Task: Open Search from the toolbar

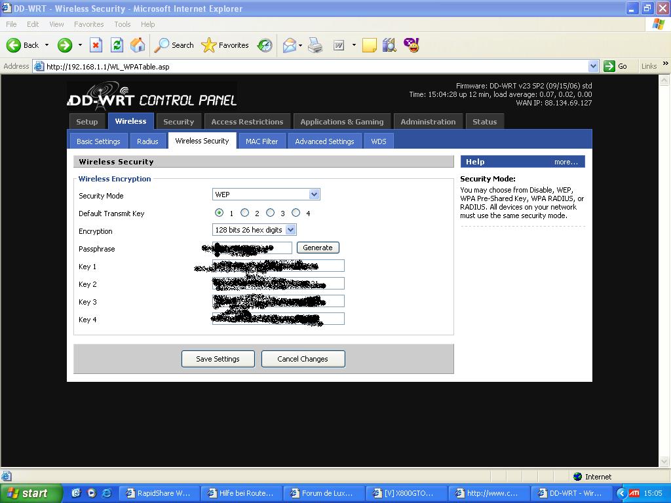Action: point(174,45)
